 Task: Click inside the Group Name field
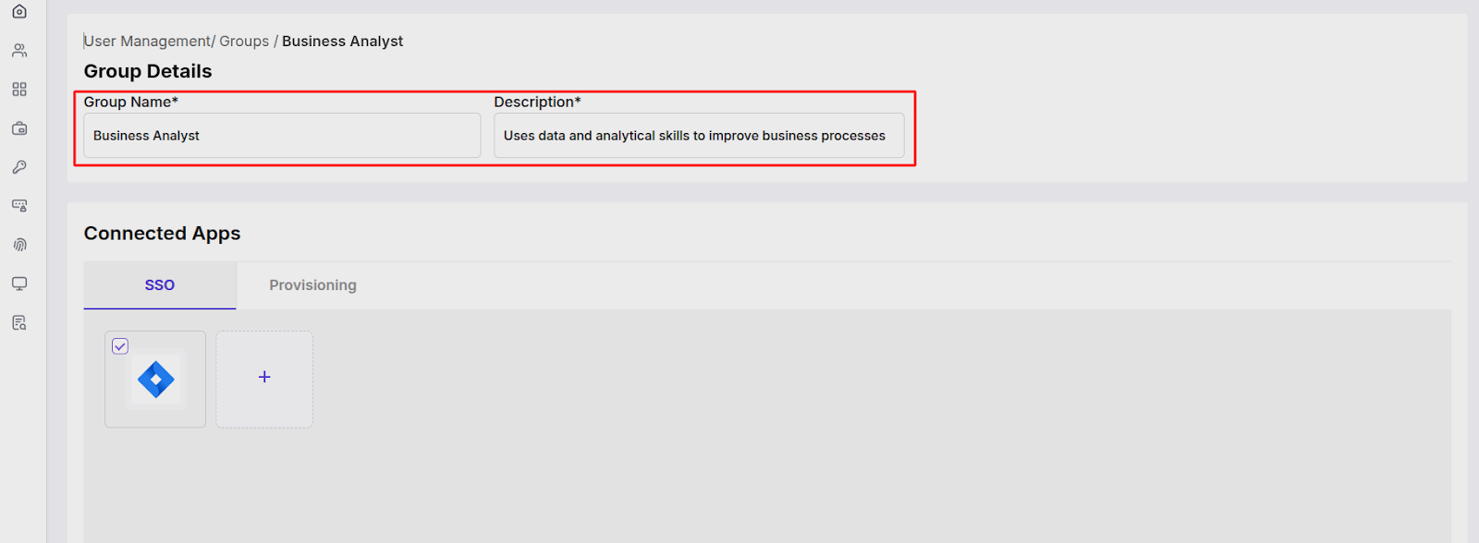(x=280, y=135)
